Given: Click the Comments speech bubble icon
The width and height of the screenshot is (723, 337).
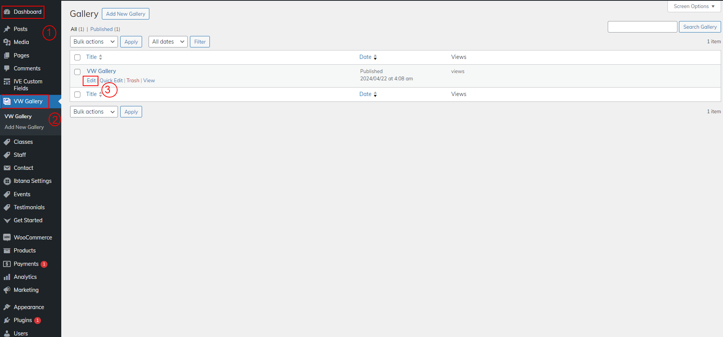Looking at the screenshot, I should [x=7, y=68].
